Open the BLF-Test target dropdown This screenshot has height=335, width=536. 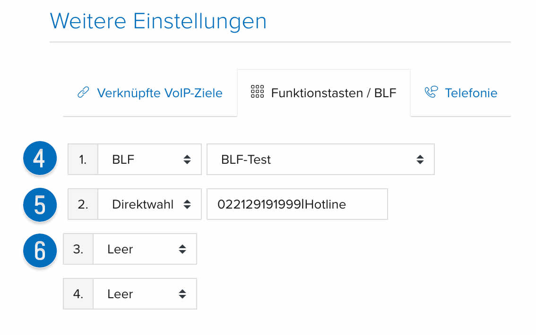coord(320,159)
